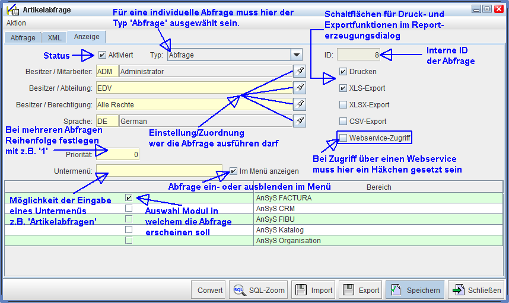Click the Import floppy disk button

pos(314,290)
